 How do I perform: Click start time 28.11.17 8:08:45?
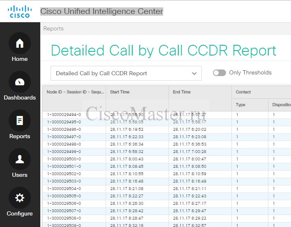click(127, 167)
